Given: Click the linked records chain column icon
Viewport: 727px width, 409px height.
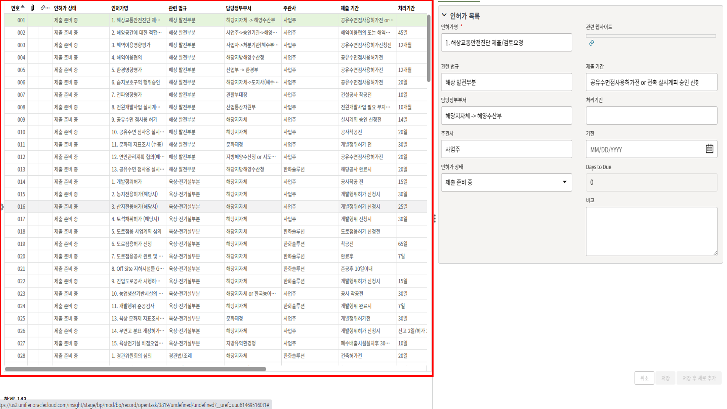Looking at the screenshot, I should (43, 8).
